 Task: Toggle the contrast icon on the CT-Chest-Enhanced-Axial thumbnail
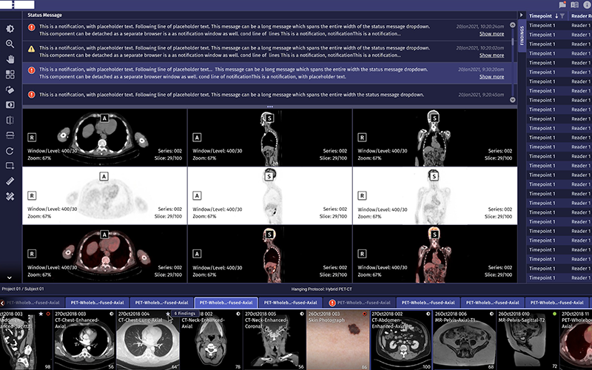[112, 314]
